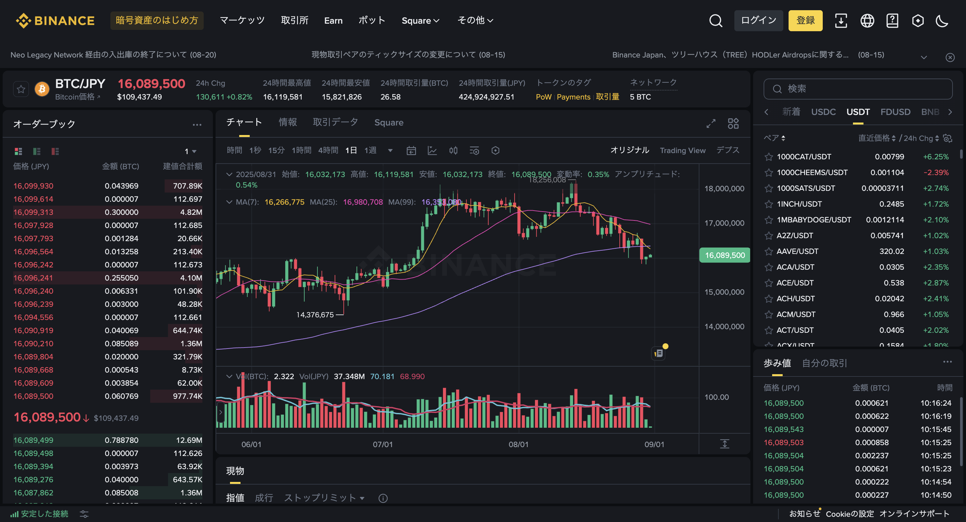Open the stop-limit order type dropdown

tap(324, 498)
